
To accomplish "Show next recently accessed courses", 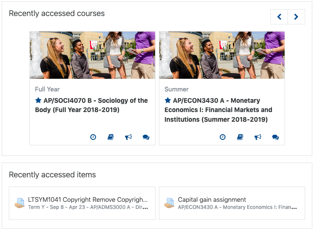I will click(x=296, y=17).
